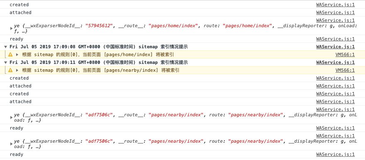The width and height of the screenshot is (365, 160).
Task: Open VM566:1 source link for home index warning
Action: (x=345, y=55)
